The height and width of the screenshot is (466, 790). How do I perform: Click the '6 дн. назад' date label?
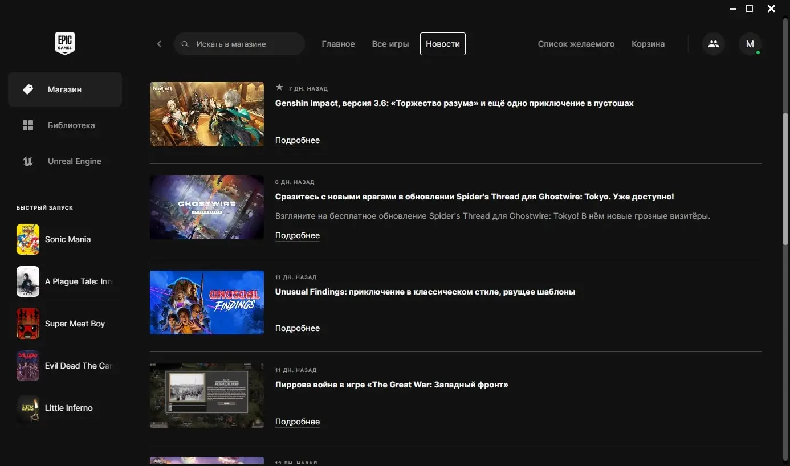pos(295,182)
